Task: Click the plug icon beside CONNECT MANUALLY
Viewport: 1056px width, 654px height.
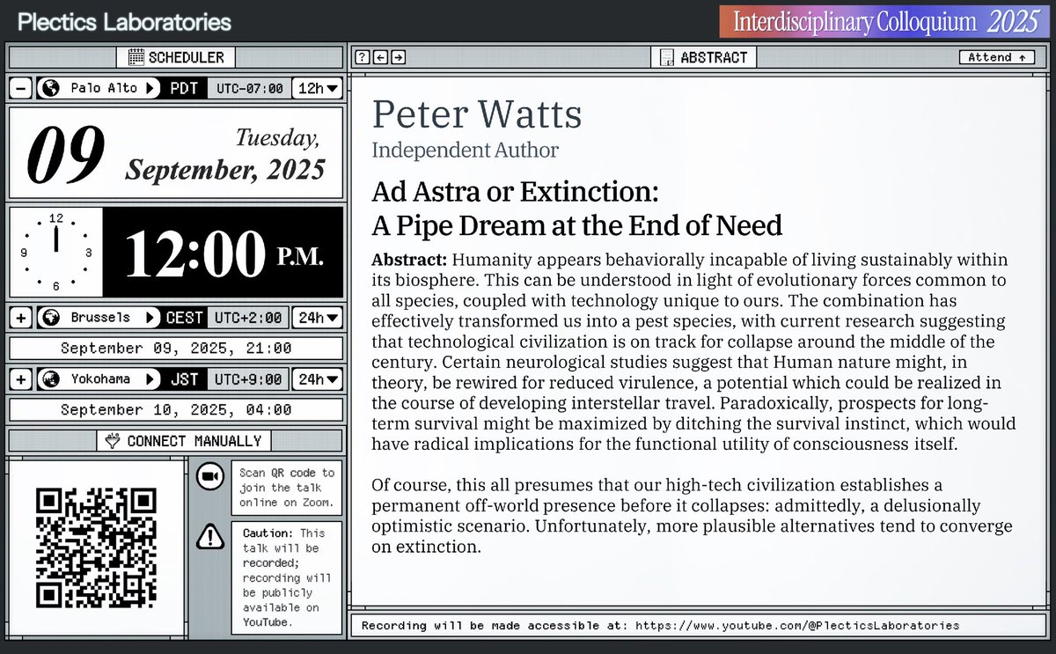Action: pos(113,441)
